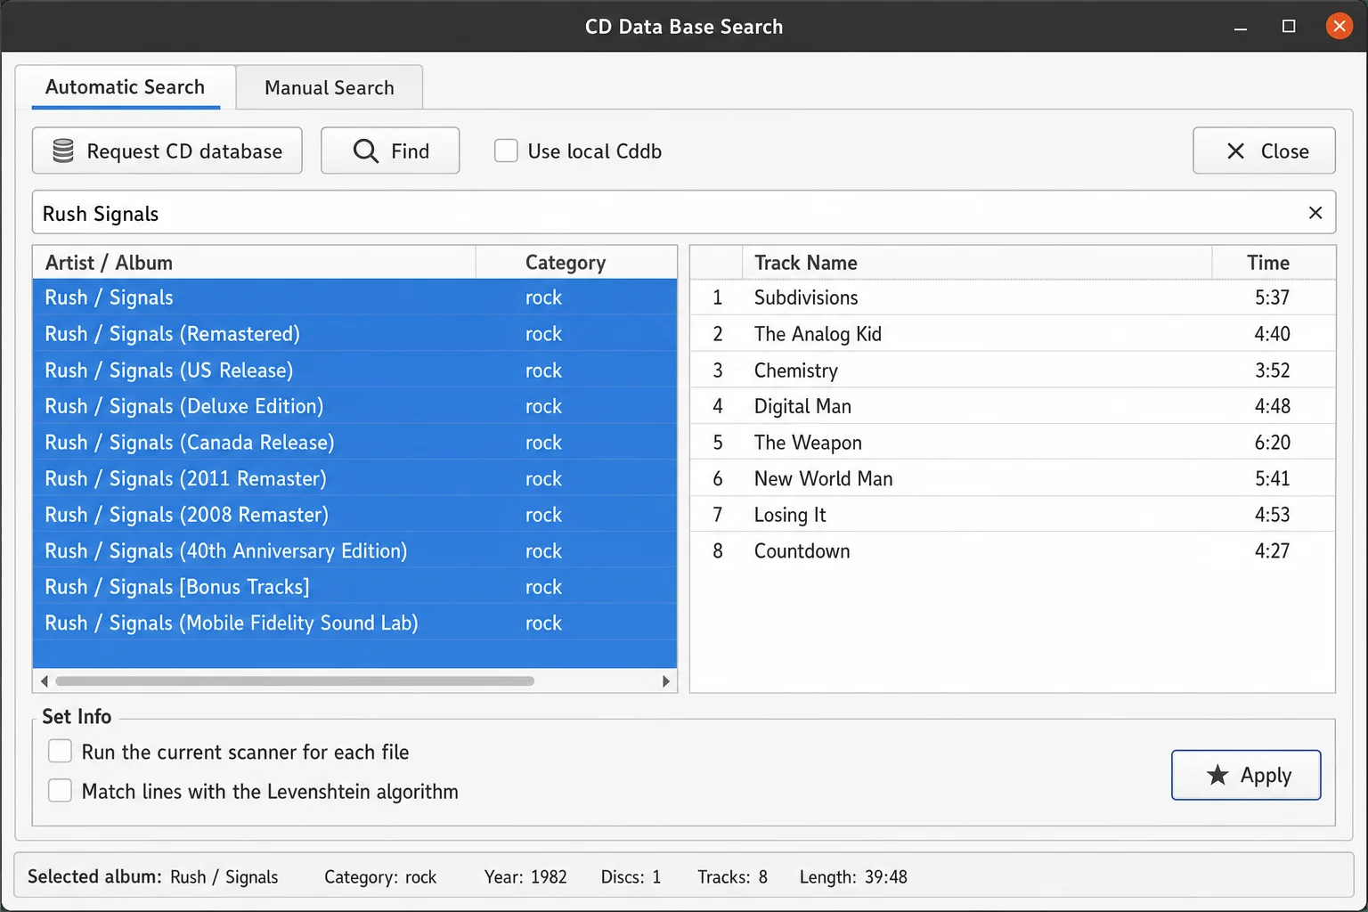Maximize the CD Data Base Search window
1368x912 pixels.
[x=1289, y=27]
